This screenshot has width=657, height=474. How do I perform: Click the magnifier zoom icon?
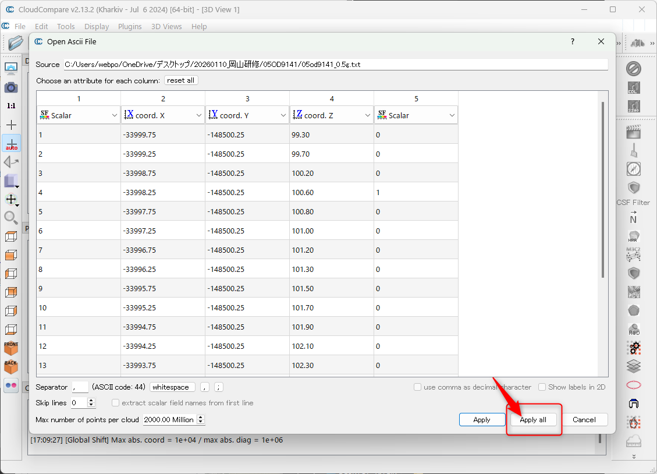point(11,218)
